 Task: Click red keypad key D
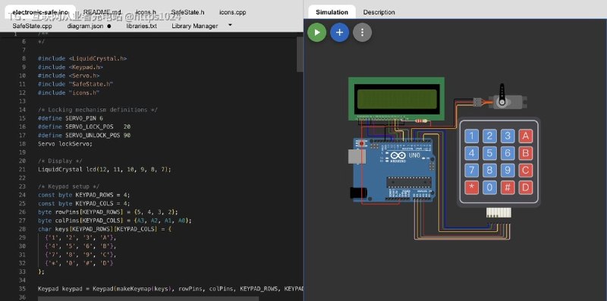click(x=525, y=187)
